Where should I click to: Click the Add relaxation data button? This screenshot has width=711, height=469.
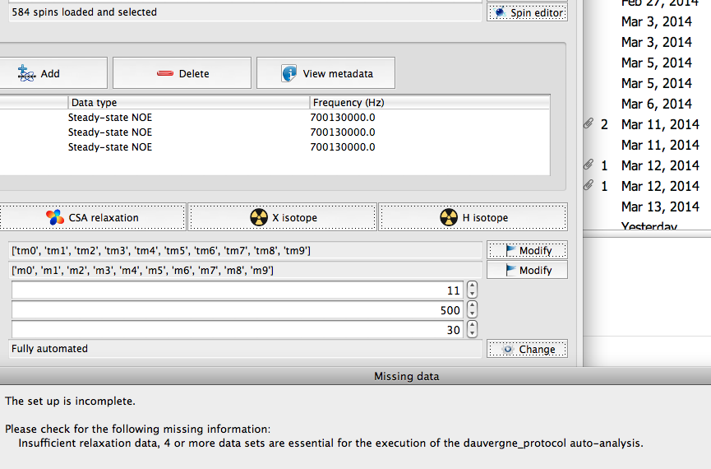coord(53,73)
